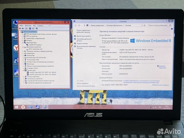Image resolution: width=184 pixels, height=138 pixels.
Task: Open Центр поддержки link
Action: [x=83, y=83]
